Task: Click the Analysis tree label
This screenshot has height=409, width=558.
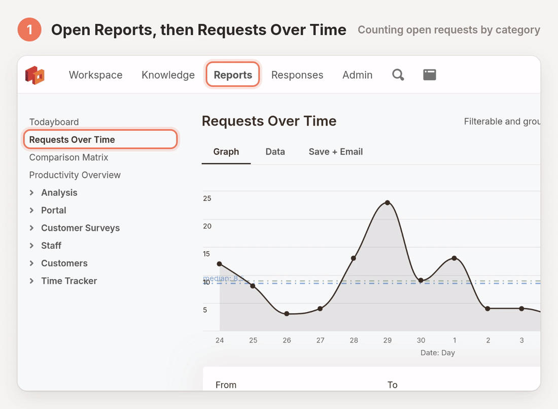Action: pyautogui.click(x=59, y=193)
